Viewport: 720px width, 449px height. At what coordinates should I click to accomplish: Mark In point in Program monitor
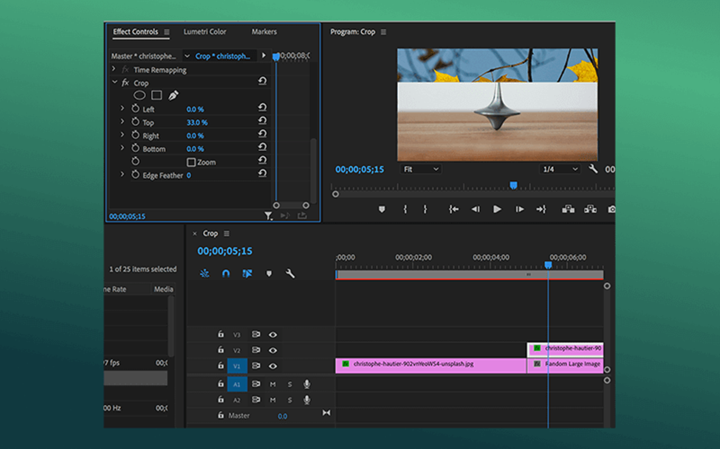[x=405, y=209]
